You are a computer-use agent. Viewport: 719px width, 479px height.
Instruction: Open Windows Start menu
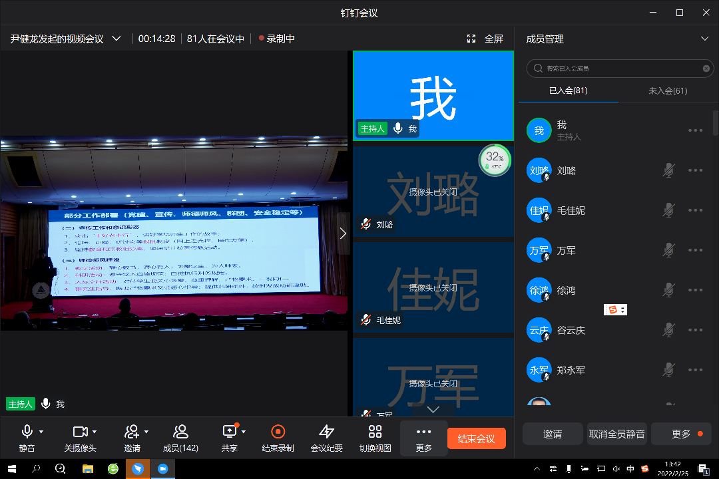[12, 469]
